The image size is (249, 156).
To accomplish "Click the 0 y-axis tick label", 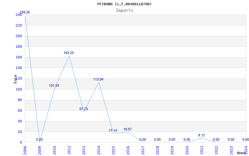I will tap(21, 143).
